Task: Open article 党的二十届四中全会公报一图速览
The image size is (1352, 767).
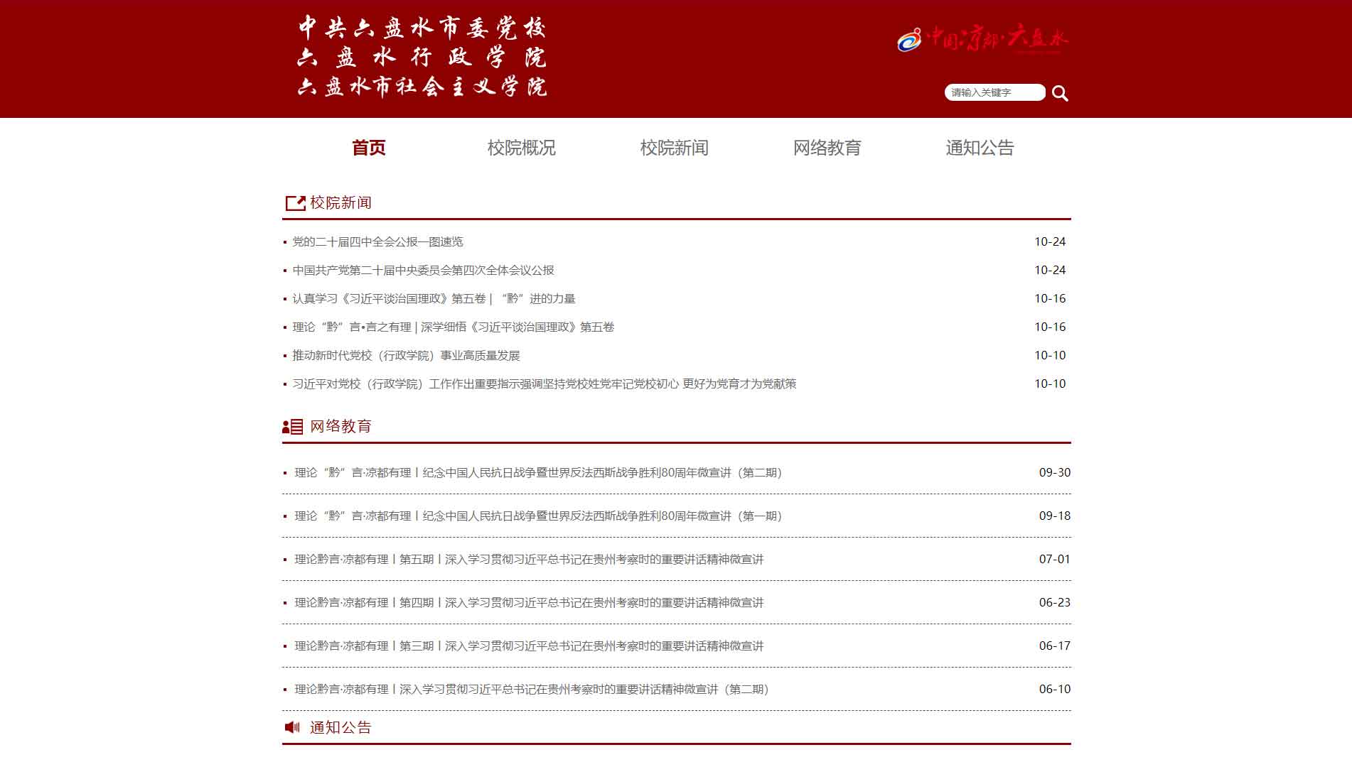Action: point(377,241)
